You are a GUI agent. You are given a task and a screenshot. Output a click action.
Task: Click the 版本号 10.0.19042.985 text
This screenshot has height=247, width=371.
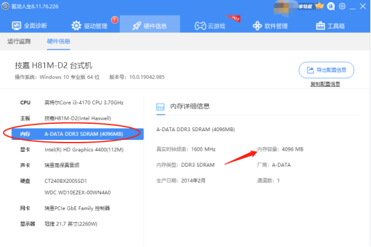(137, 77)
